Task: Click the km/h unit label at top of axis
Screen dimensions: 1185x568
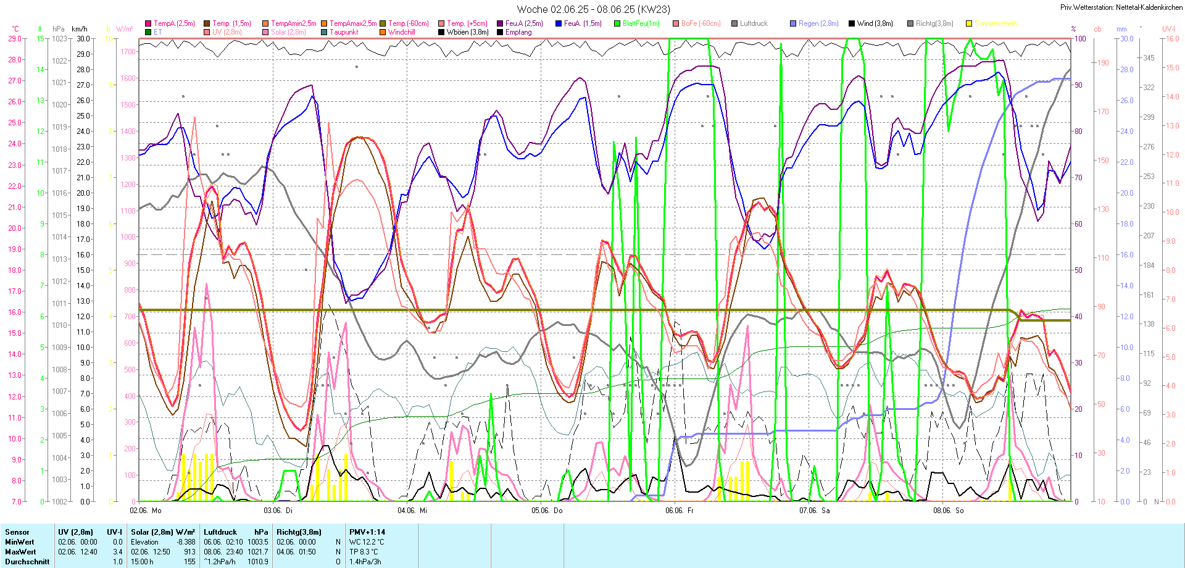Action: click(80, 29)
